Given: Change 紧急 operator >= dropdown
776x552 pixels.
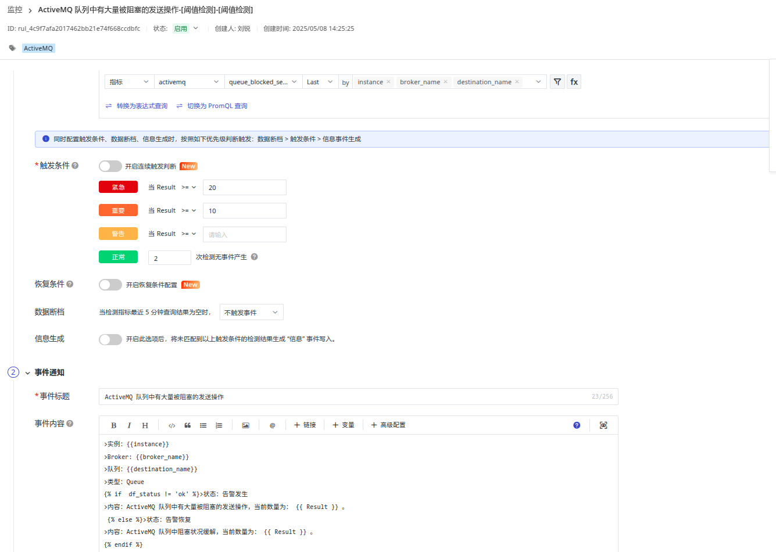Looking at the screenshot, I should pos(188,187).
